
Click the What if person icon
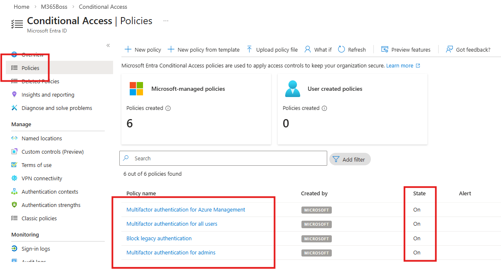coord(308,50)
